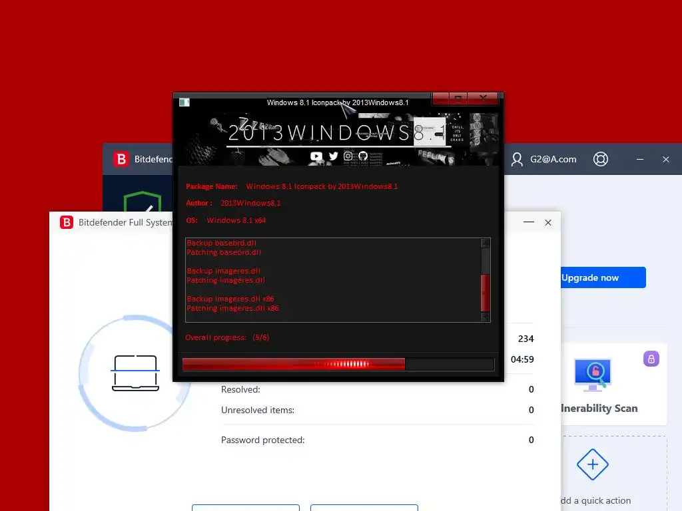Open the Bitdefender support lifebuoy icon
This screenshot has height=511, width=682.
pyautogui.click(x=601, y=159)
